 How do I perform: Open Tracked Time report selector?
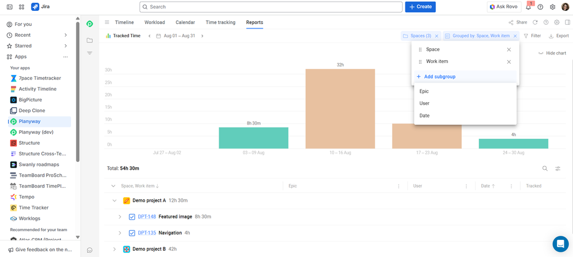123,36
